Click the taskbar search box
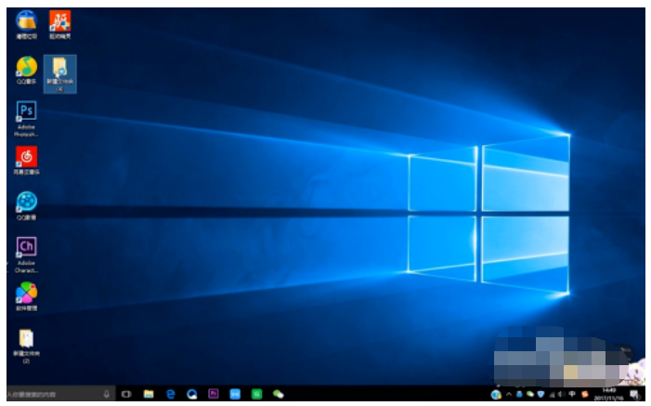Screen dimensions: 651x406 (51, 395)
